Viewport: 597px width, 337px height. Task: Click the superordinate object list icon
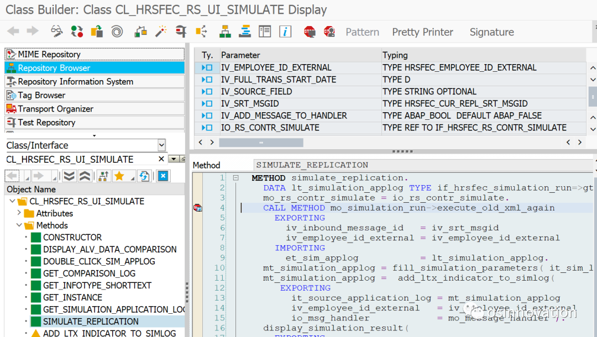[103, 176]
